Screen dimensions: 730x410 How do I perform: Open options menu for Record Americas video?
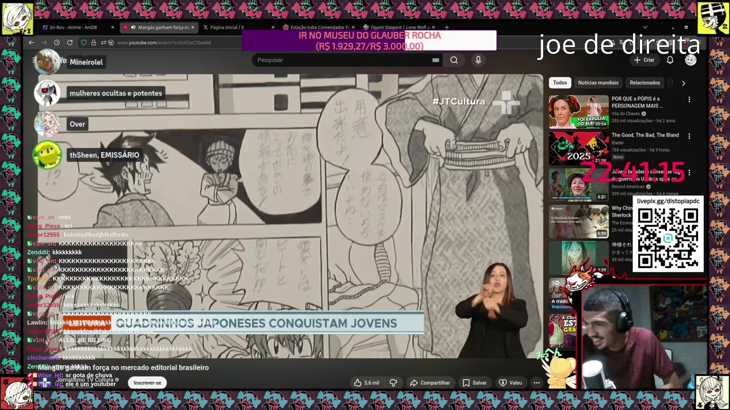689,173
